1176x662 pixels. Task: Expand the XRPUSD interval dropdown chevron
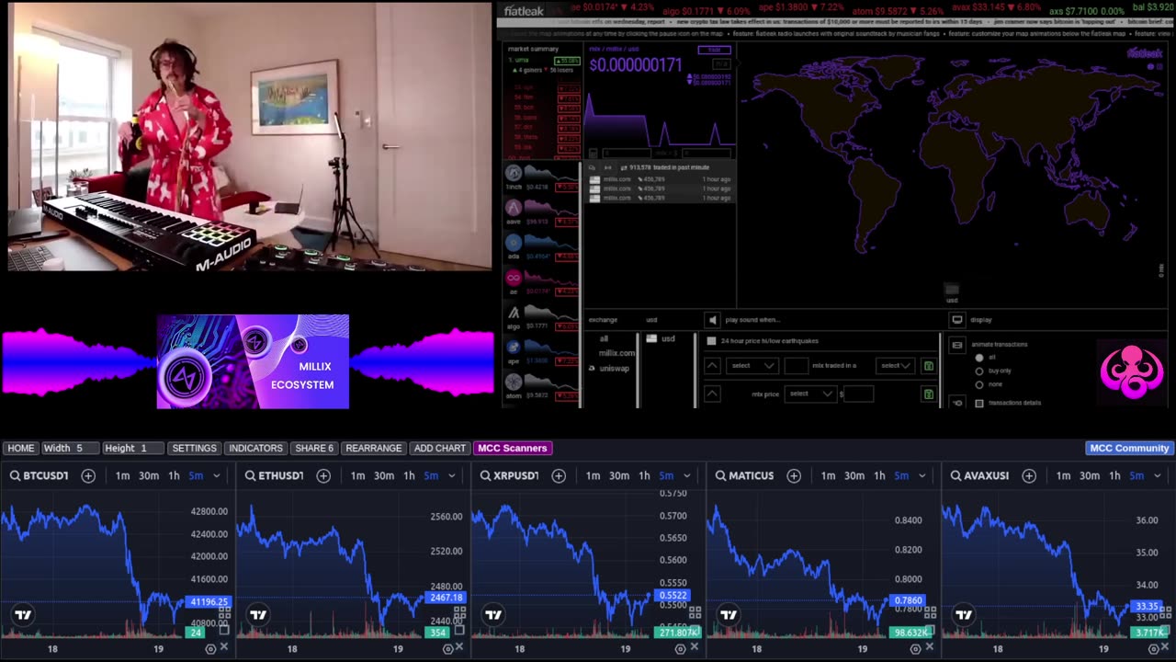(687, 475)
